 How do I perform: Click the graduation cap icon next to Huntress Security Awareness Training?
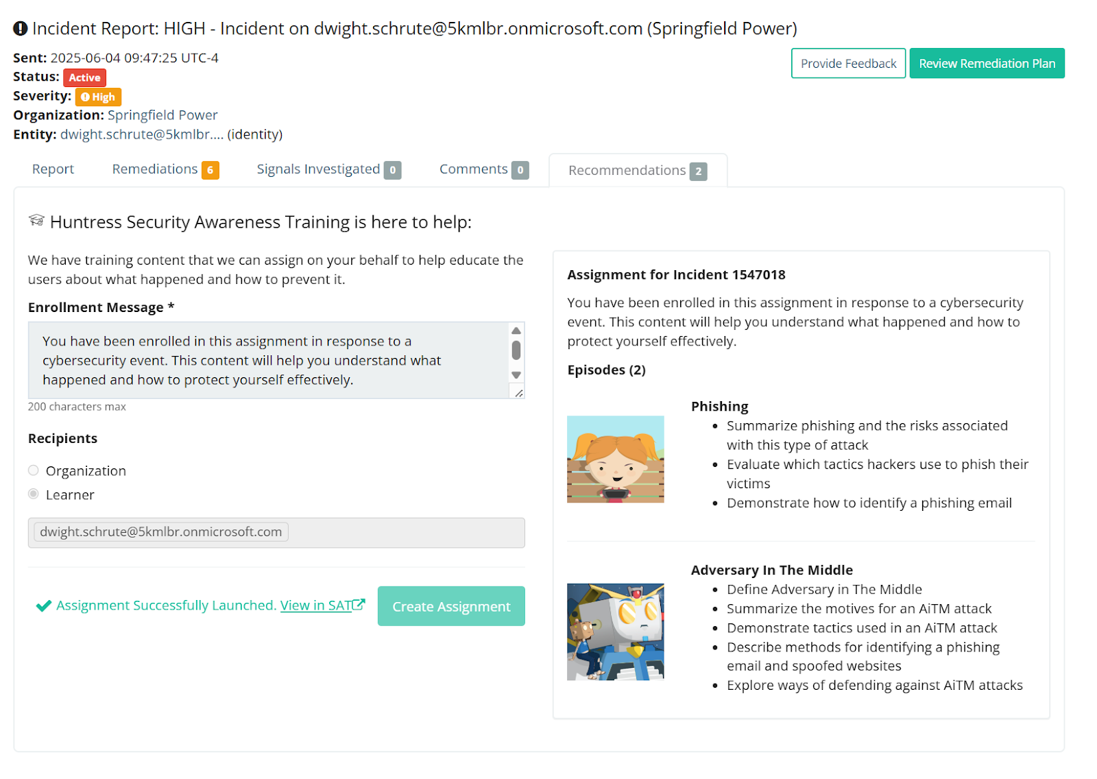click(x=36, y=220)
